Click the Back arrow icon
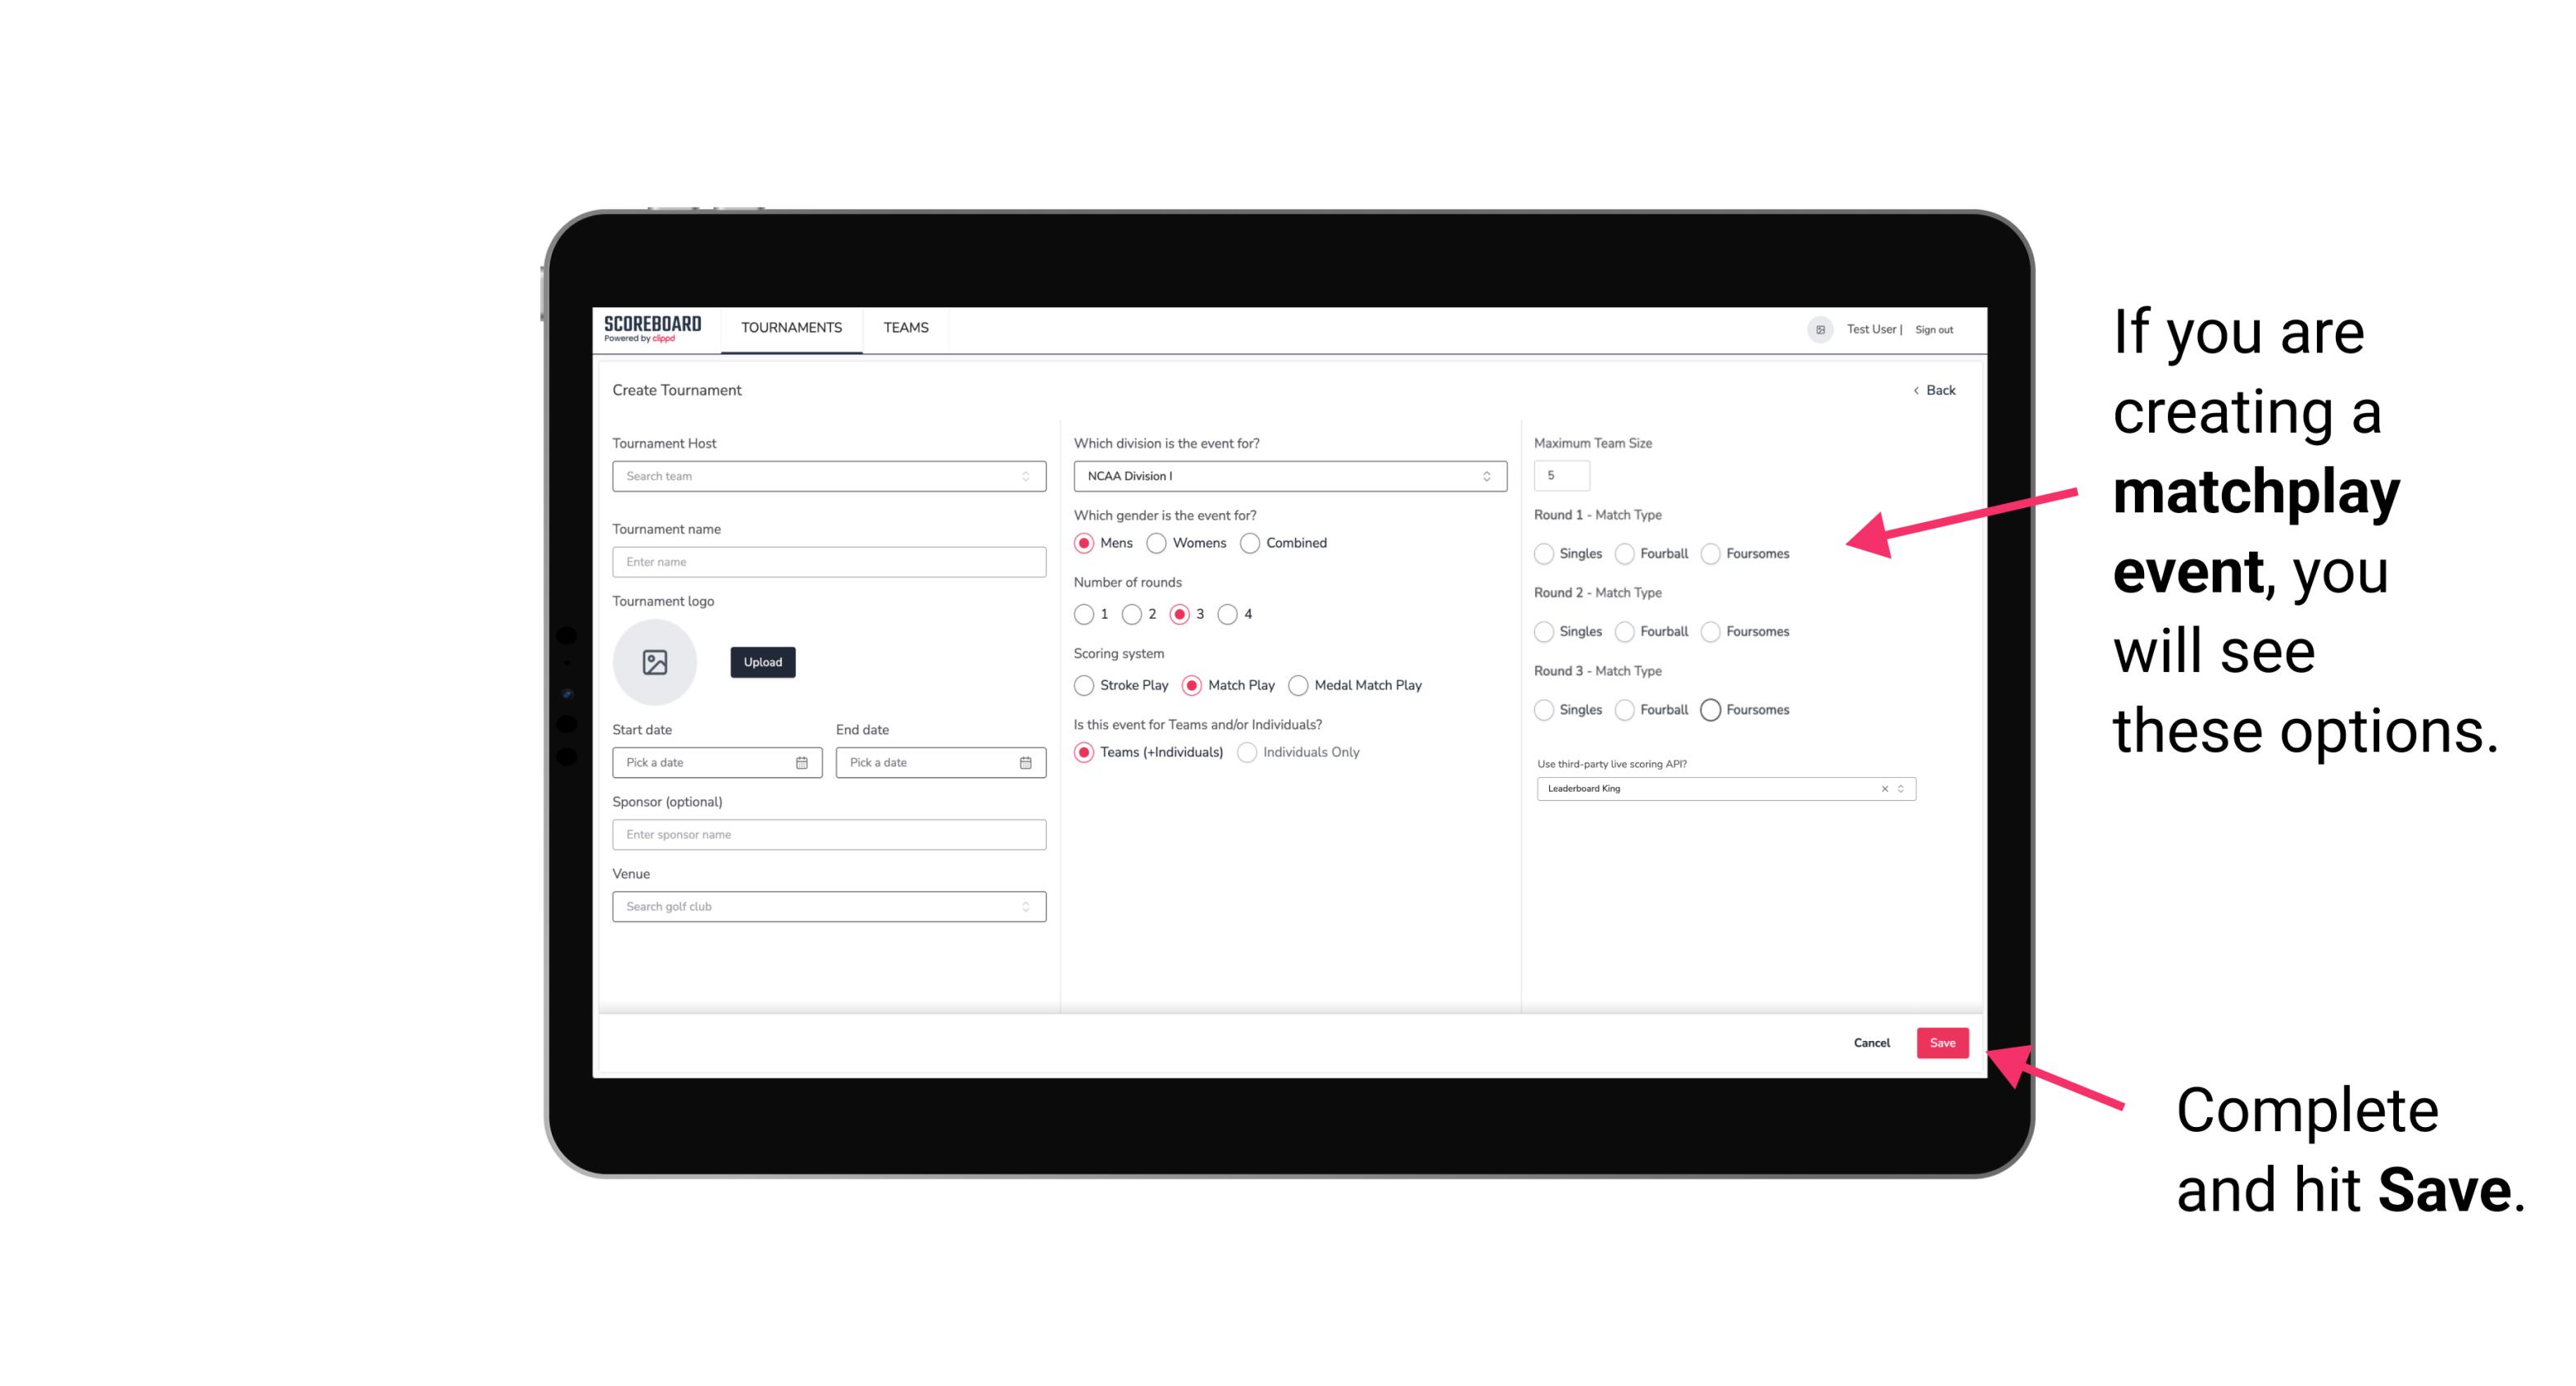This screenshot has height=1386, width=2576. [1915, 389]
